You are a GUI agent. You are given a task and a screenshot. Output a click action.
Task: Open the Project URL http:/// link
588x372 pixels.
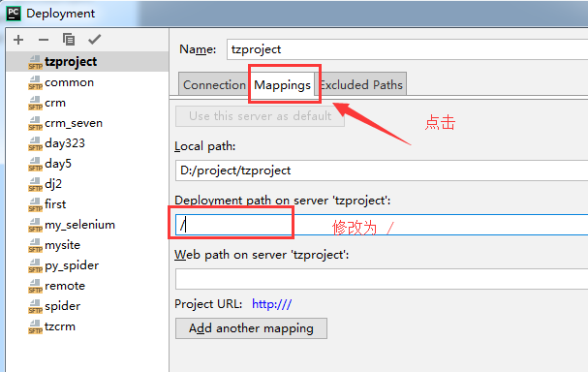tap(272, 304)
